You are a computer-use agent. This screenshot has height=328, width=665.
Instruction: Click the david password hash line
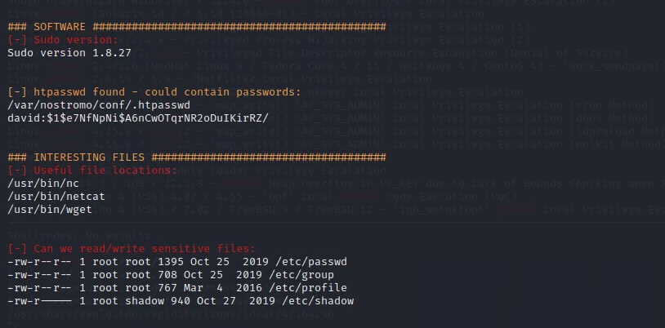(138, 118)
